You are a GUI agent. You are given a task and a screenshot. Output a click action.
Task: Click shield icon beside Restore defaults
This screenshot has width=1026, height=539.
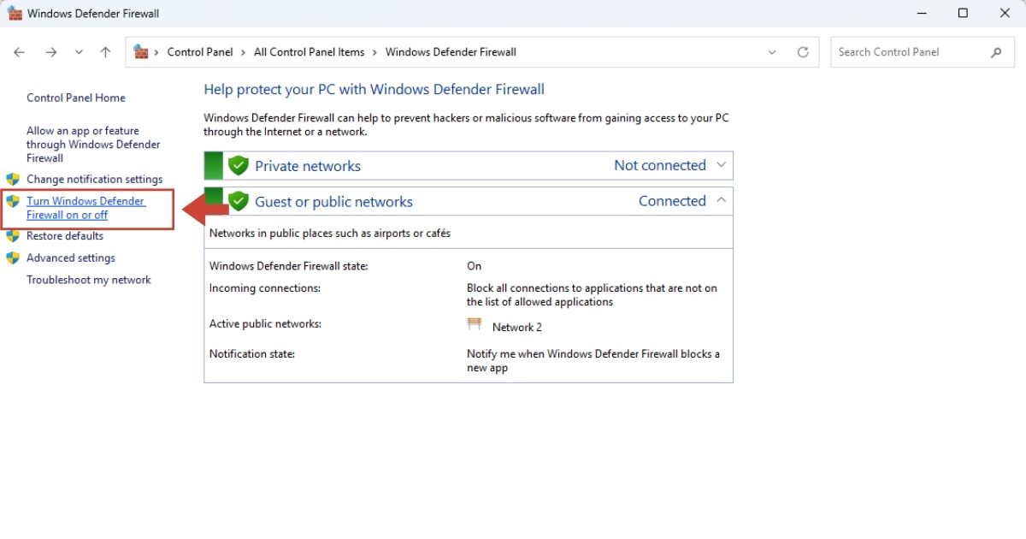13,235
